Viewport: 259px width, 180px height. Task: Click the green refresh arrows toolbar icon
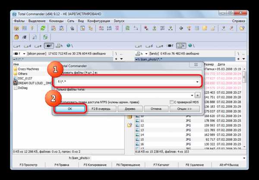click(43, 28)
